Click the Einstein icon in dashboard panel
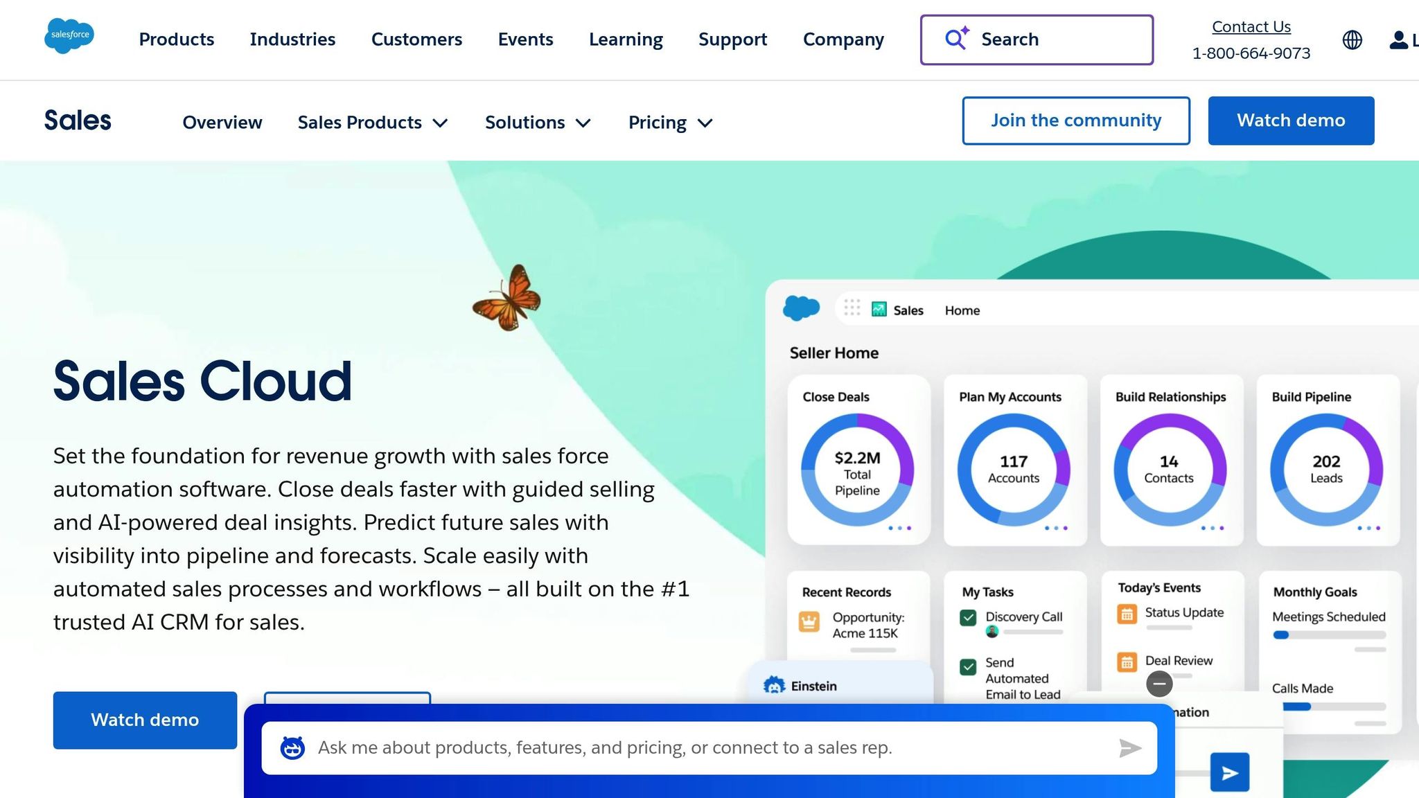Screen dimensions: 1419x798 (774, 686)
